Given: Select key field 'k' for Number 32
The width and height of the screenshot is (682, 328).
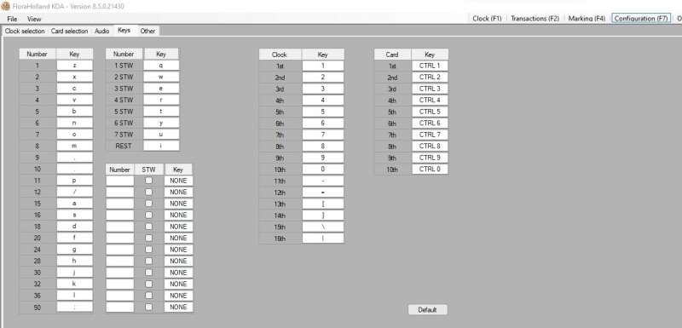Looking at the screenshot, I should [x=74, y=284].
